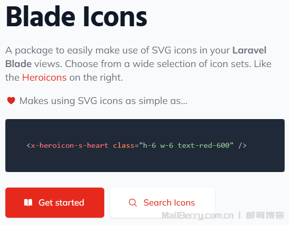Click the Chinese 邮莓博客 watermark text
This screenshot has height=225, width=289.
[x=265, y=215]
